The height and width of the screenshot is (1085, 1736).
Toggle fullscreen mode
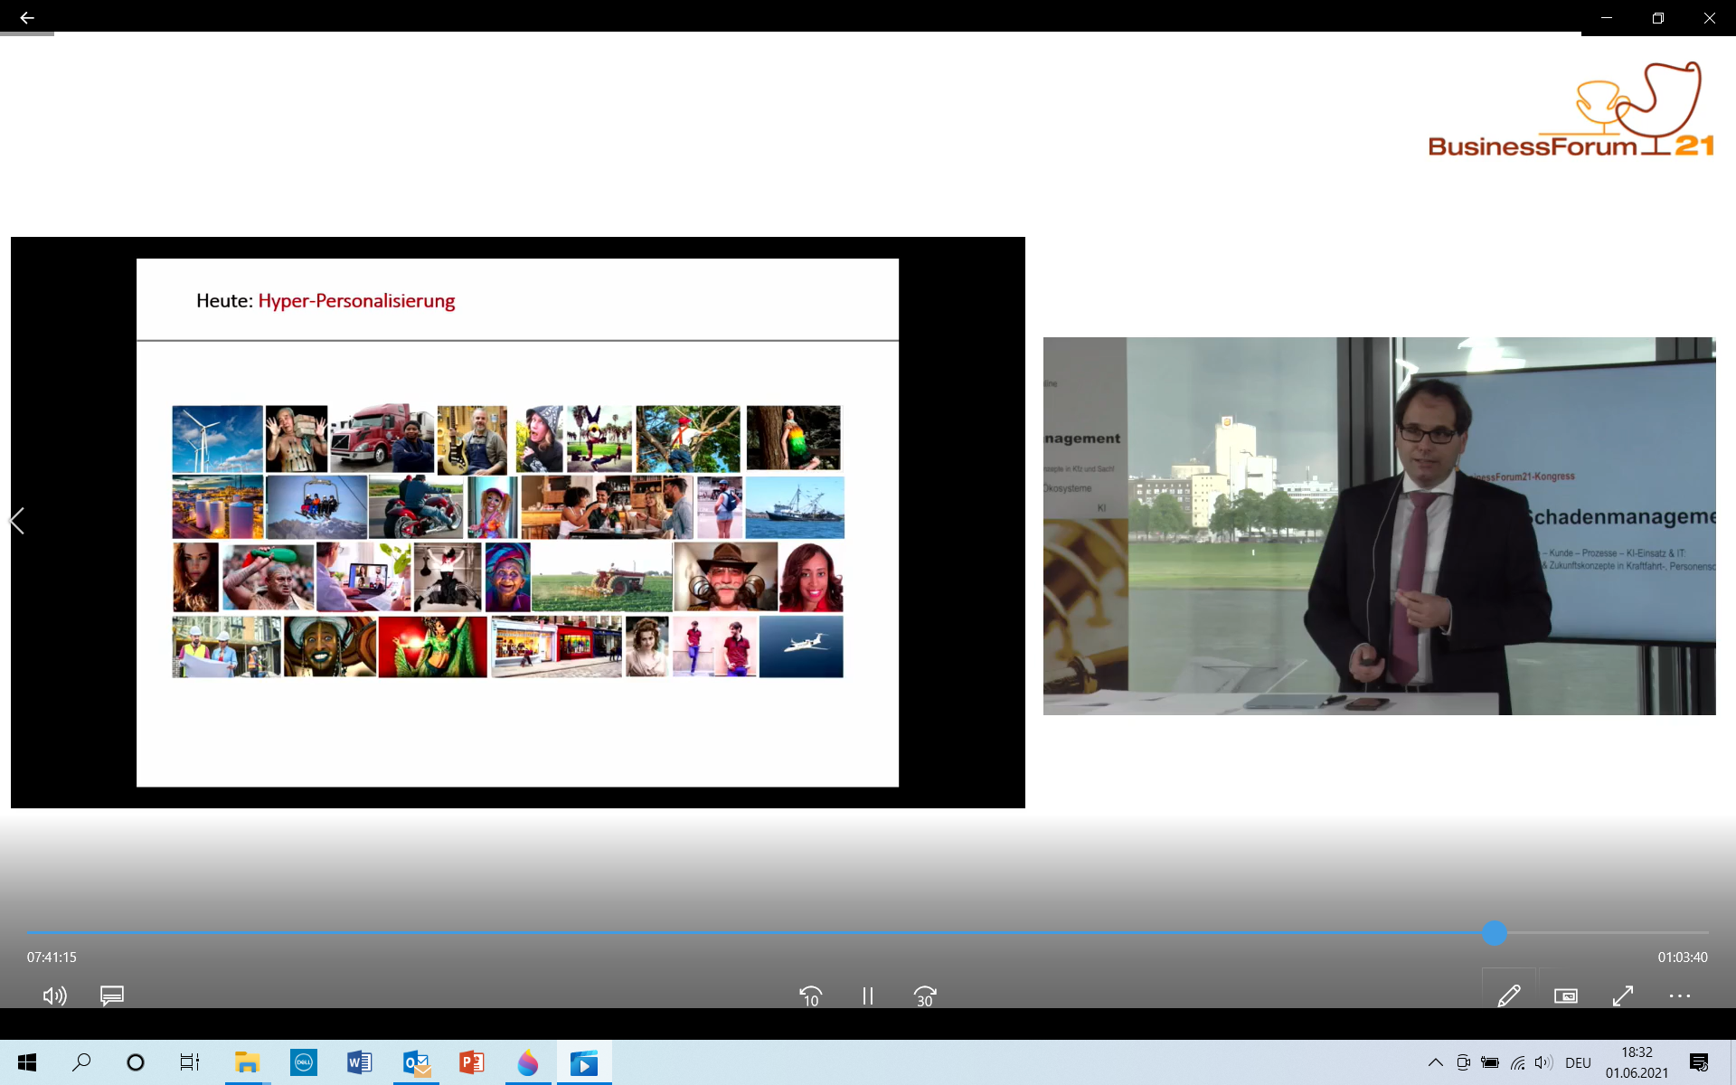point(1623,995)
